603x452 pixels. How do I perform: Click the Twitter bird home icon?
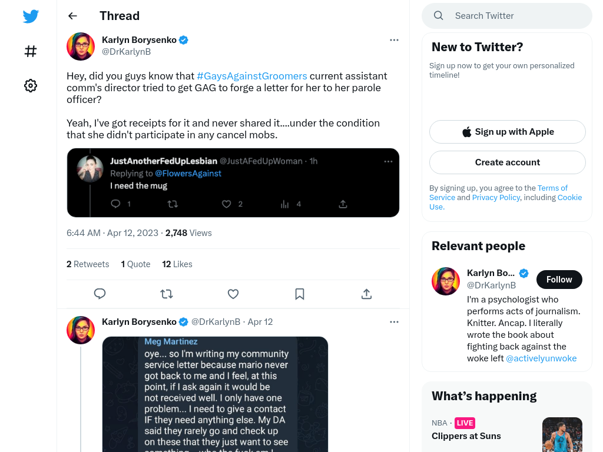pyautogui.click(x=31, y=16)
